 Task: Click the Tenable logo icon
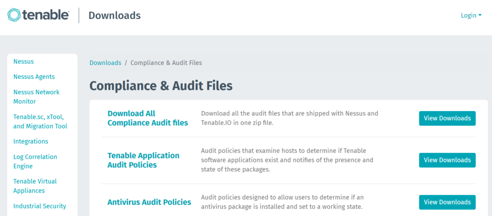point(14,15)
